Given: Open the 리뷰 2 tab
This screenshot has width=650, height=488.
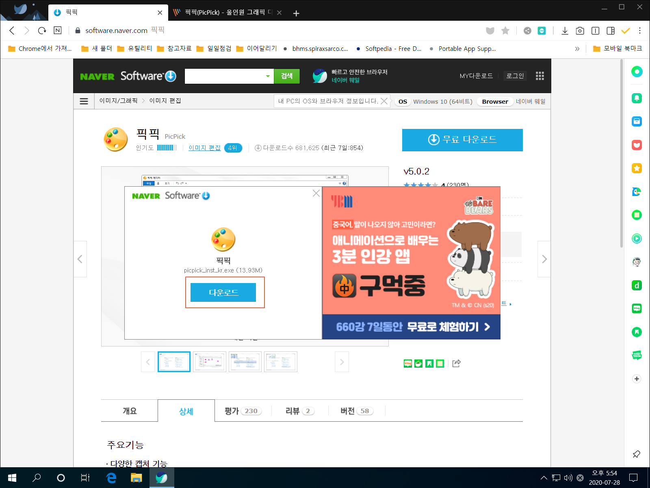Looking at the screenshot, I should (300, 411).
